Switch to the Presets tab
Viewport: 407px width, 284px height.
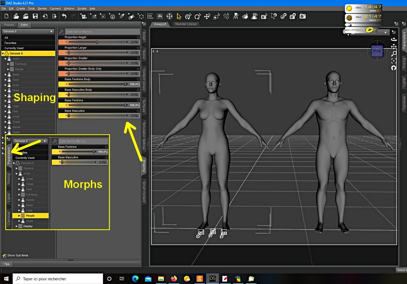(x=9, y=25)
